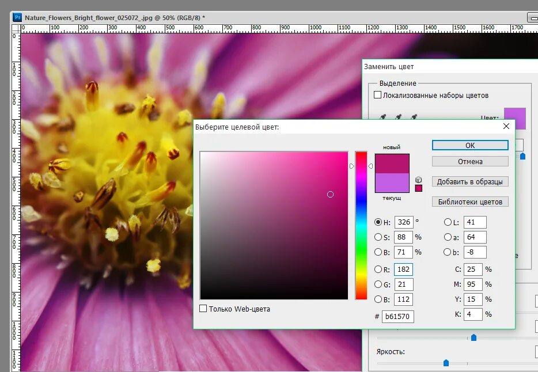Select the Lab a channel radio button
The height and width of the screenshot is (372, 538).
pos(448,237)
